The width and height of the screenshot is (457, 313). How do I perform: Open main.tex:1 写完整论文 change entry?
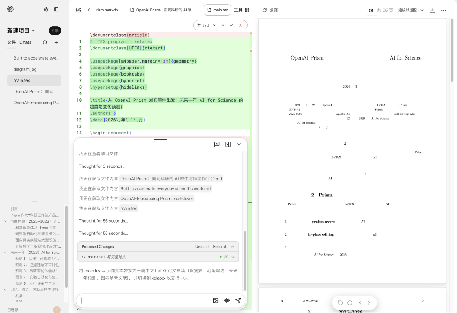[158, 257]
